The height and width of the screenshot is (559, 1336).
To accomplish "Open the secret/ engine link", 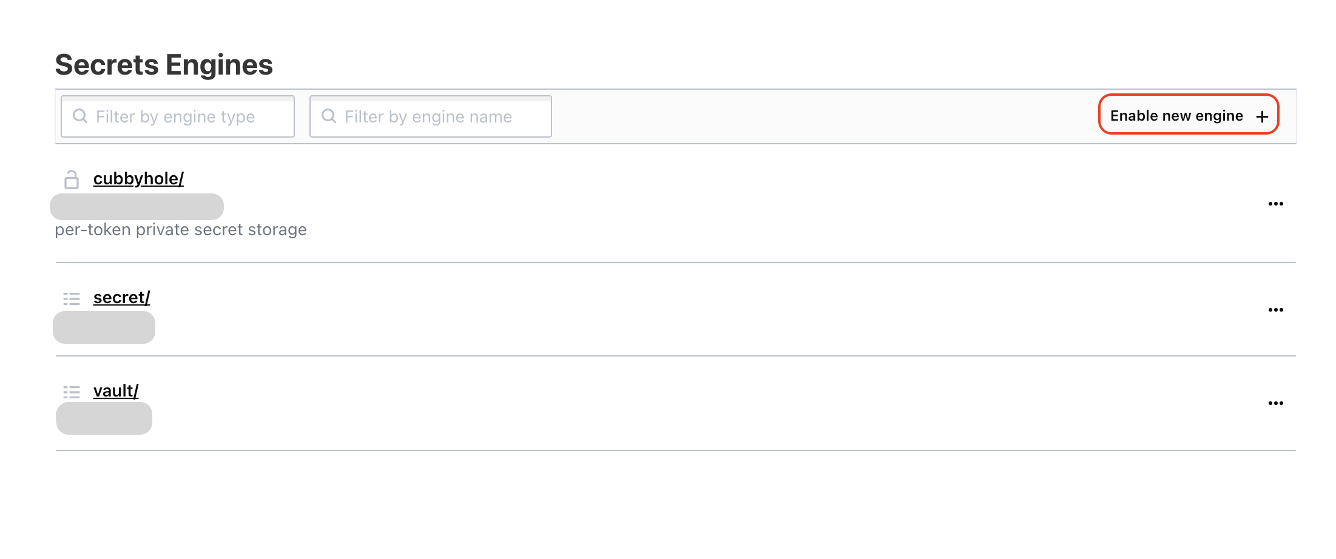I will 121,298.
